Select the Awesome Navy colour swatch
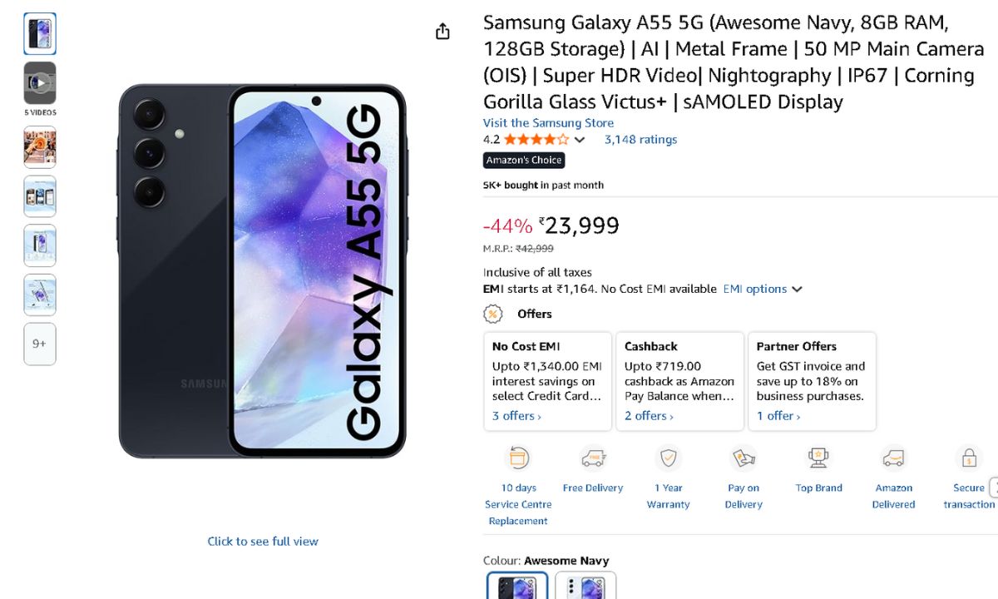 tap(517, 586)
